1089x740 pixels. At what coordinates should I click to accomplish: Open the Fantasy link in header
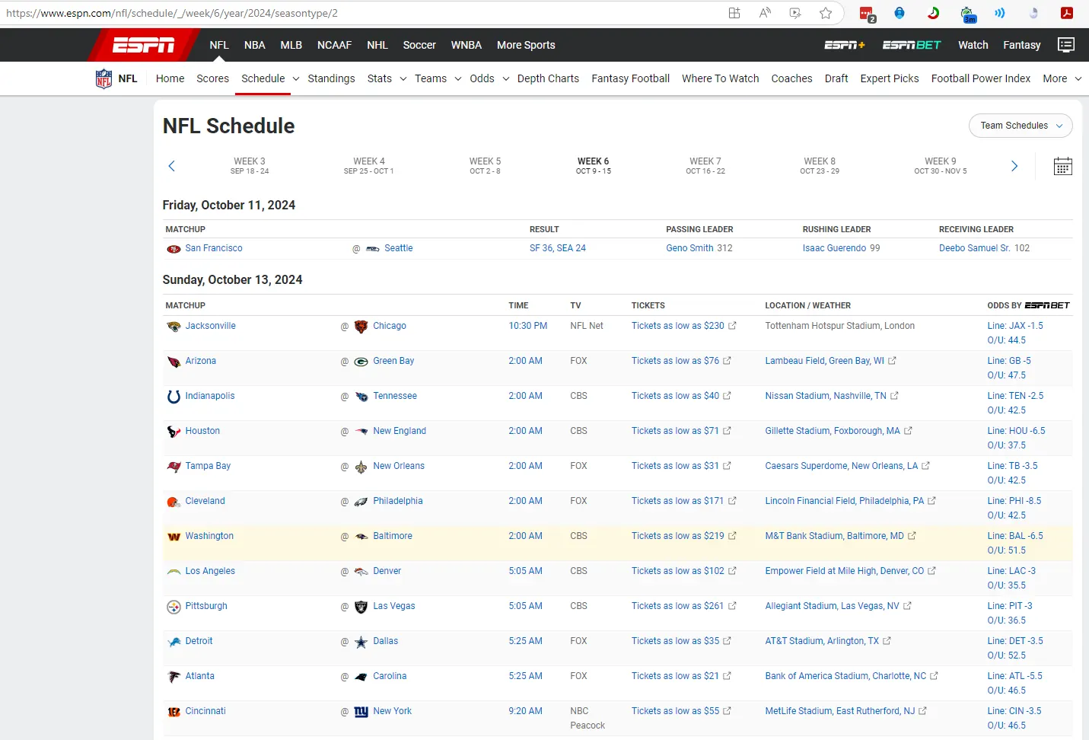[1021, 45]
